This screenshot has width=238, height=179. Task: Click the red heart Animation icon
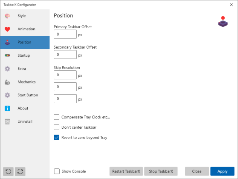7,29
